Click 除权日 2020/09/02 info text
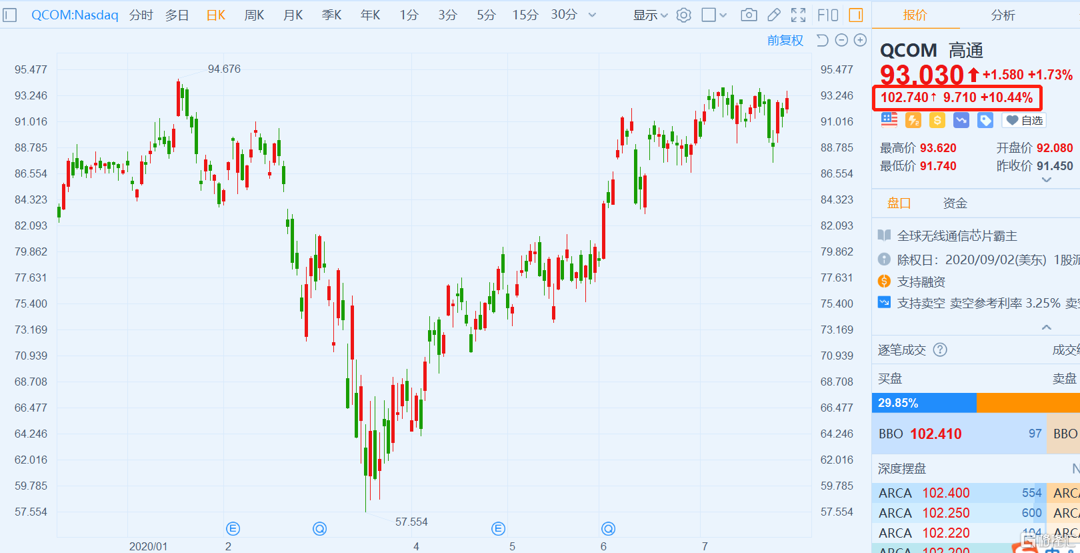The height and width of the screenshot is (553, 1080). coord(988,259)
